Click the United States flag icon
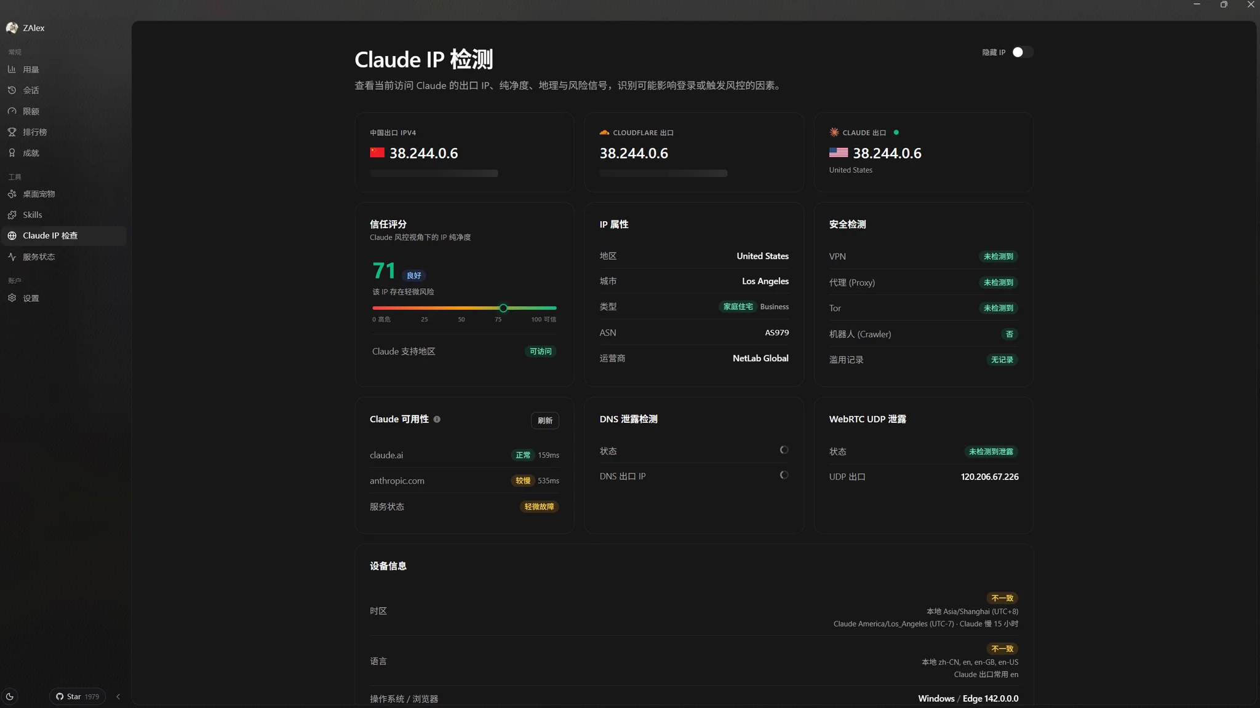Image resolution: width=1260 pixels, height=708 pixels. coord(838,152)
